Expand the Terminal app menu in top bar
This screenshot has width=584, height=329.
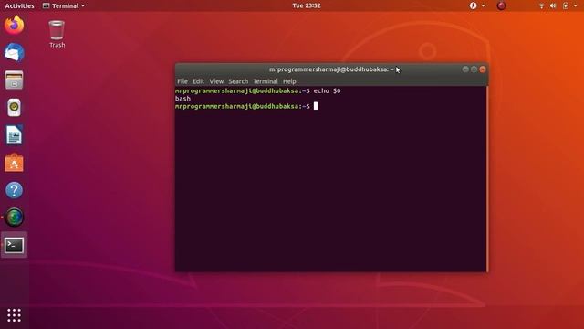pos(64,5)
